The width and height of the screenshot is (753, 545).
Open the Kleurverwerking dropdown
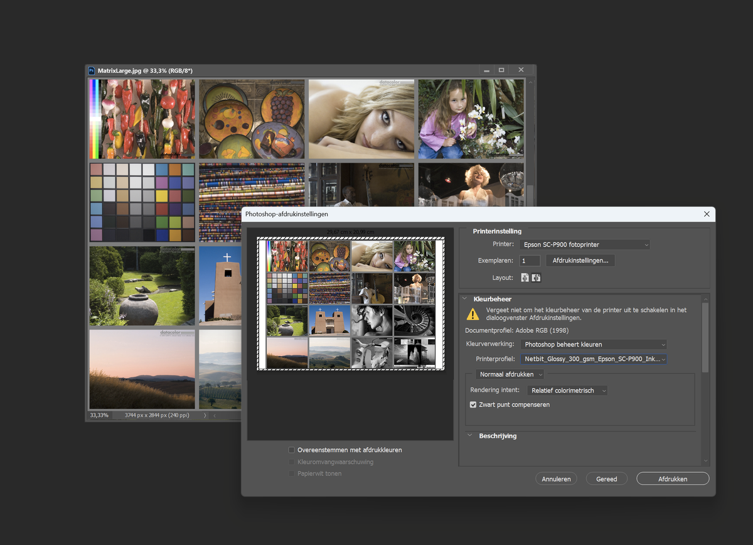click(x=594, y=344)
